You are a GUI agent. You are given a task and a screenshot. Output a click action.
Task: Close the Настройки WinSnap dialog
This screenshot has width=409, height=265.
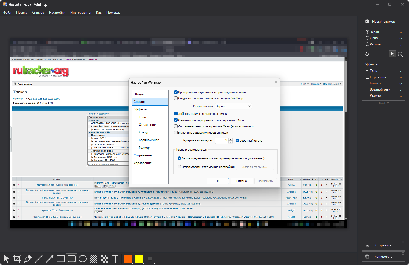[x=276, y=82]
